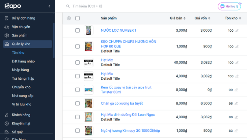Screen dimensions: 247x140
Task: Select the Chân gà có xương bà tuyết checkbox
Action: [x=77, y=103]
